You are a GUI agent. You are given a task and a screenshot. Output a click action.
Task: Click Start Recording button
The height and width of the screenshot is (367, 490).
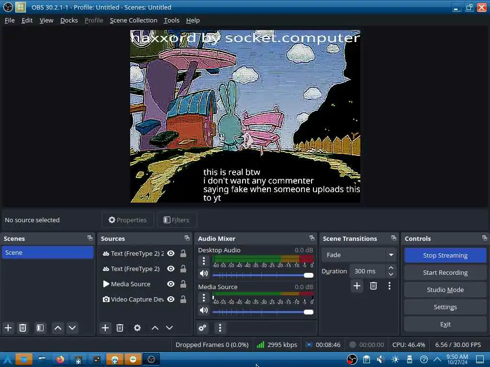[x=445, y=272]
